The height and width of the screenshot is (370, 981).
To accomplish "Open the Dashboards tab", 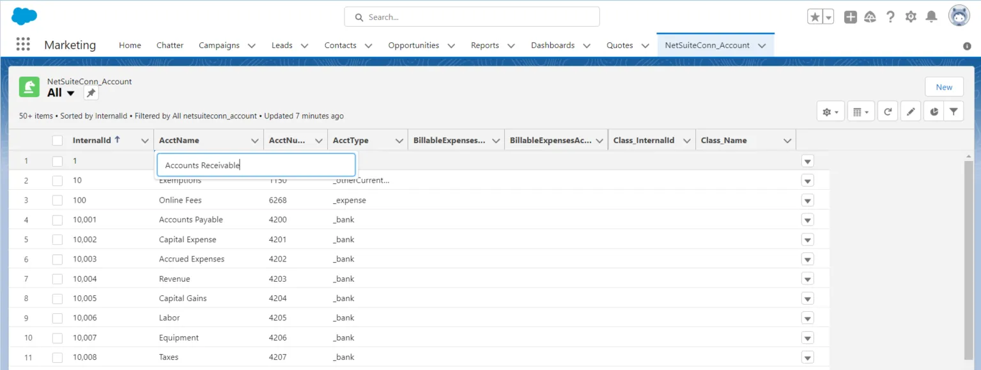I will 553,45.
